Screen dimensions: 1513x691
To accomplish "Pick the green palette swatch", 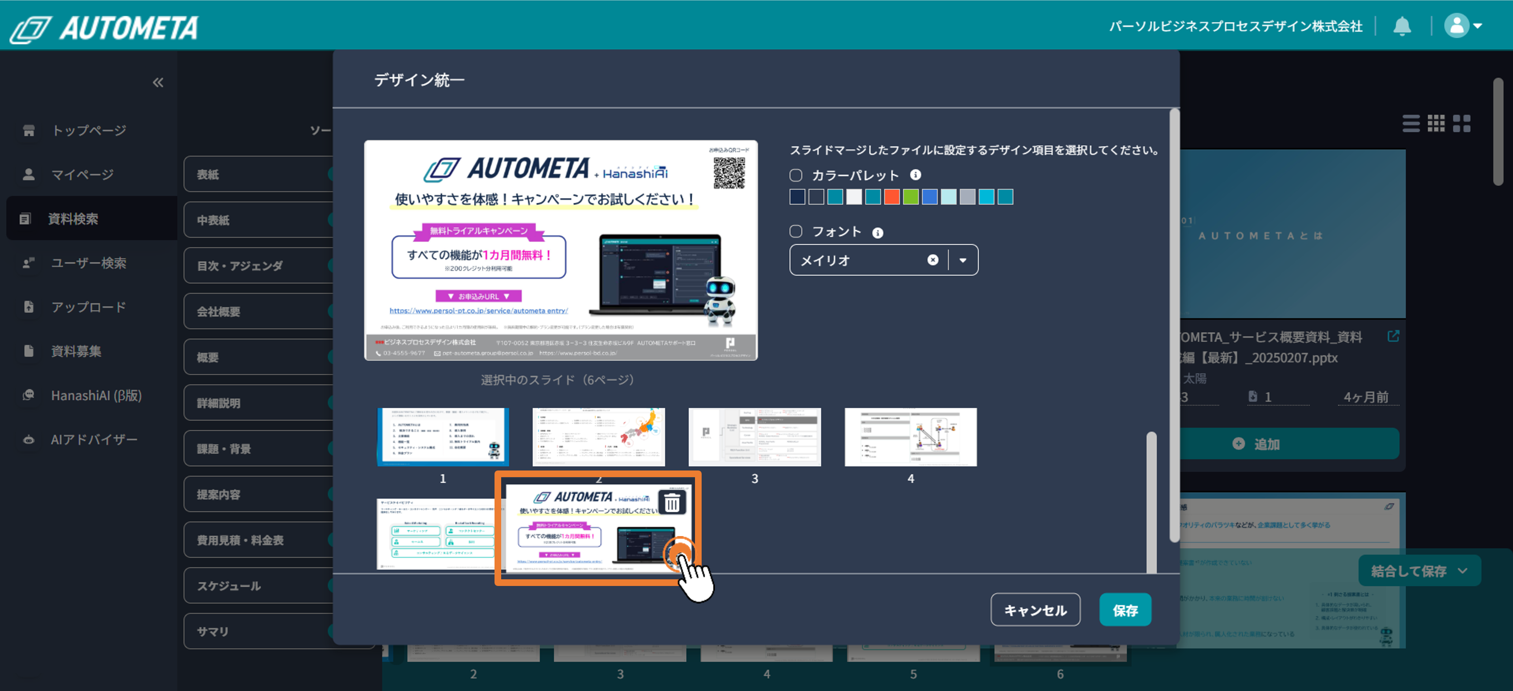I will [910, 196].
